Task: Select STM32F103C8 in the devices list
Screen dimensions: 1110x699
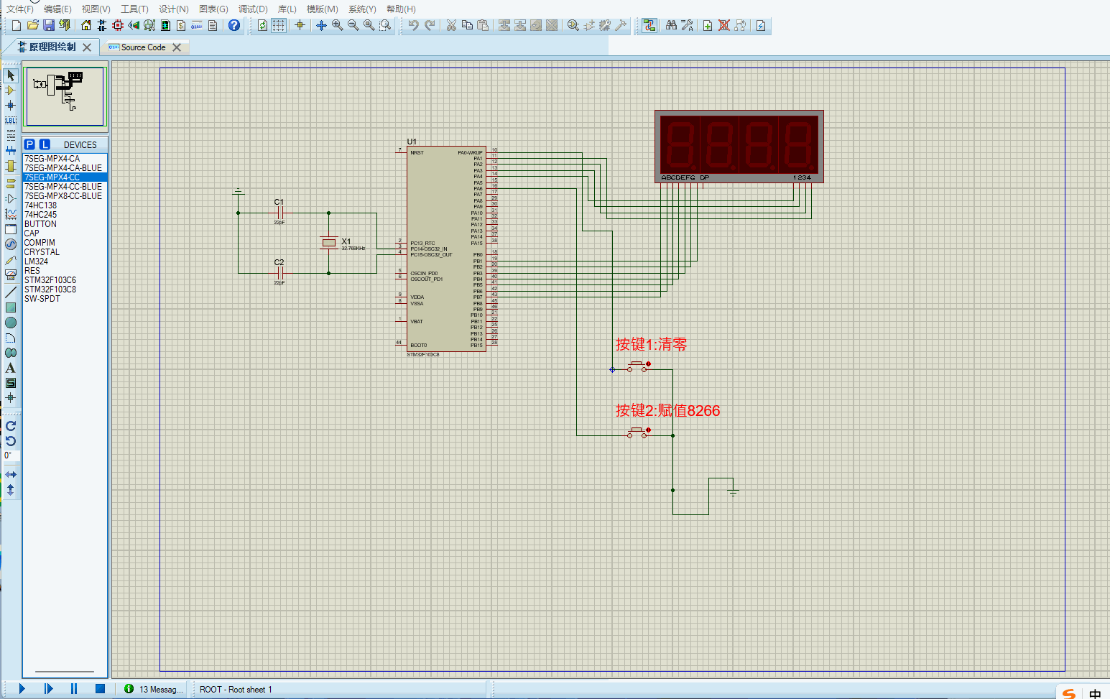Action: [50, 290]
